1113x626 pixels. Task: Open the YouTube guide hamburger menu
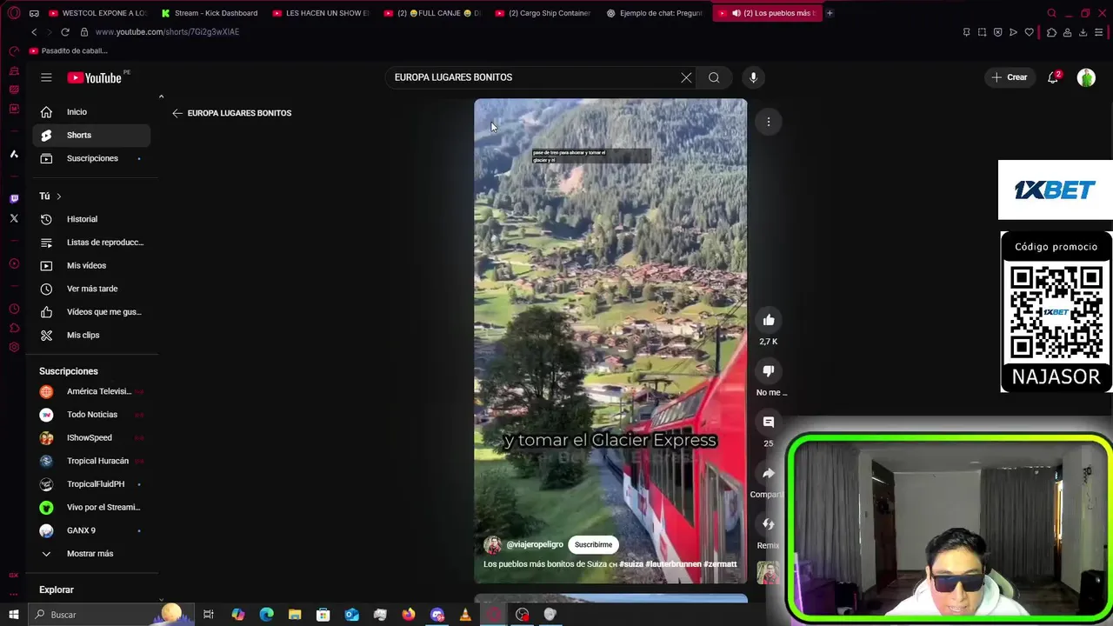coord(46,77)
